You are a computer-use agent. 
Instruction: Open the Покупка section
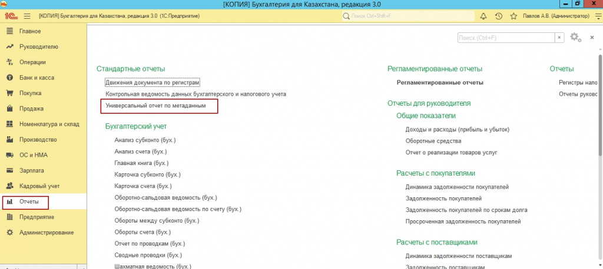31,93
